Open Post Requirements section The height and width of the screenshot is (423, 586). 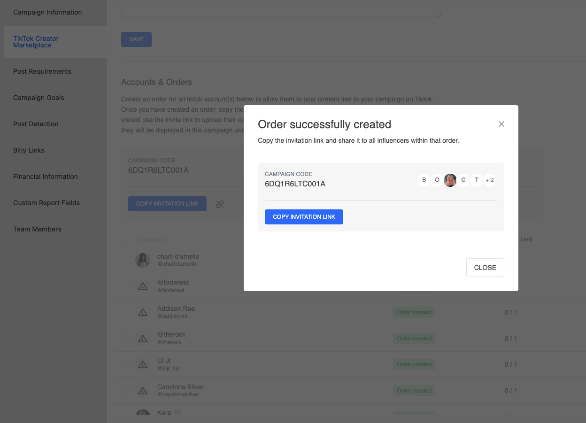(x=42, y=71)
